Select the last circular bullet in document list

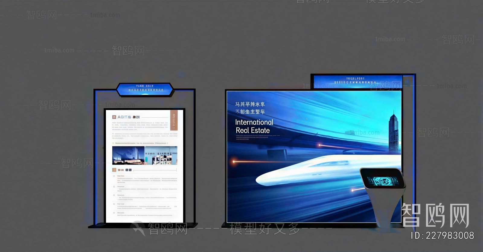[114, 213]
